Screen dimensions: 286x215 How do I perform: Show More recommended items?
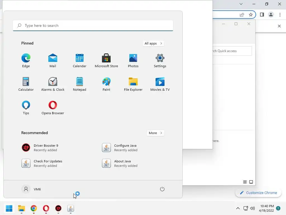155,133
